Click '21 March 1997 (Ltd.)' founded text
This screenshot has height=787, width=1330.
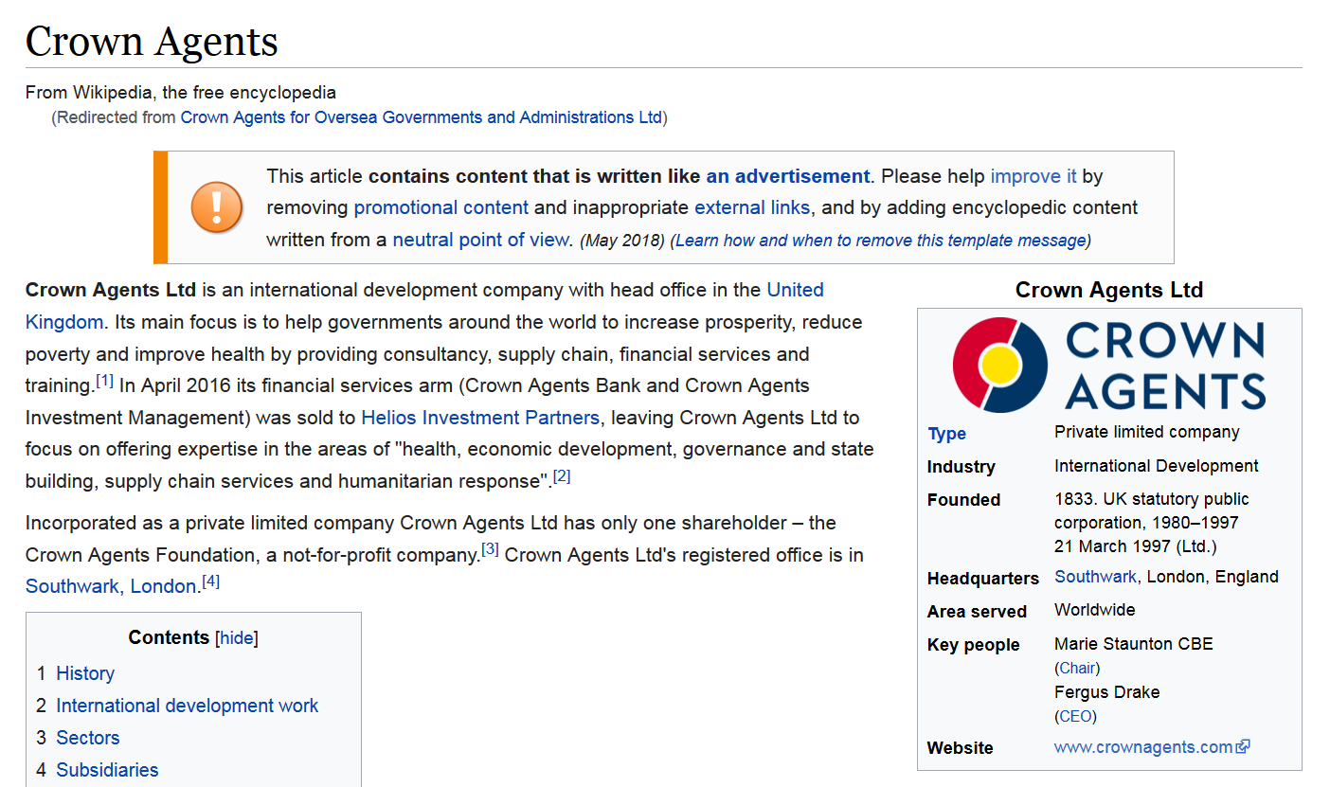tap(1136, 546)
